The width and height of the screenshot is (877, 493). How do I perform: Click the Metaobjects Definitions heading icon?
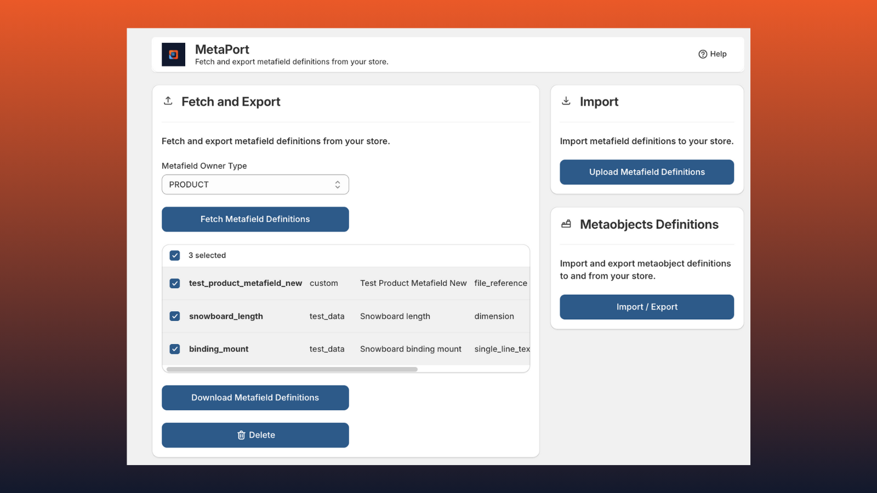pos(566,224)
